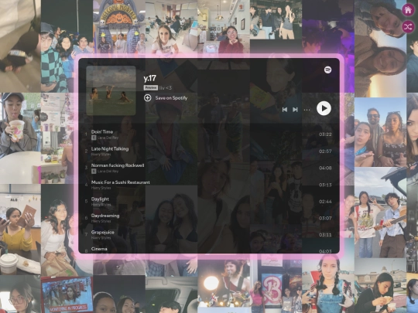This screenshot has height=313, width=418.
Task: Click the Preview badge
Action: (x=151, y=88)
